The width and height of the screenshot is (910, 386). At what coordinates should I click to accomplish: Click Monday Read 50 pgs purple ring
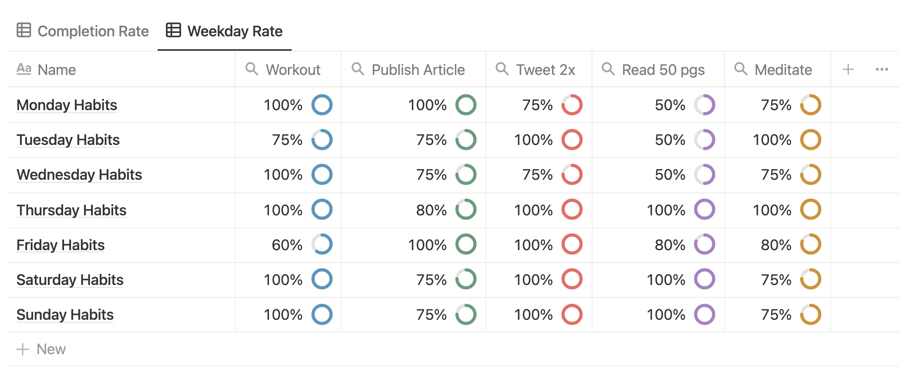(705, 105)
